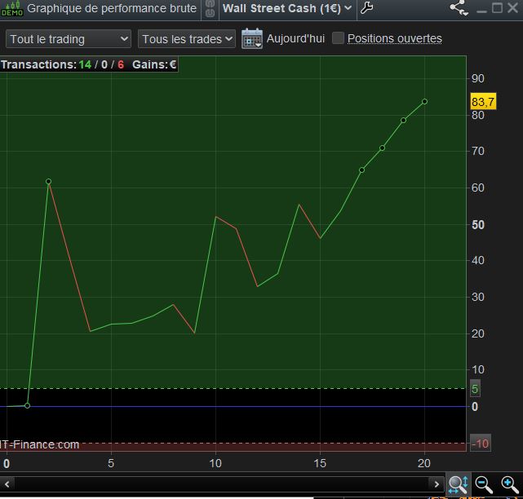Image resolution: width=523 pixels, height=499 pixels.
Task: Click the yellow 83,7 value label
Action: click(483, 102)
